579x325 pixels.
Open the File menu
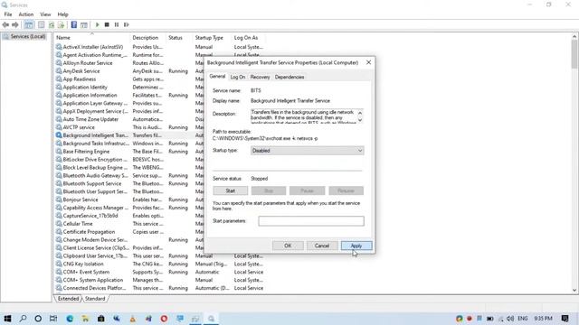(x=8, y=14)
